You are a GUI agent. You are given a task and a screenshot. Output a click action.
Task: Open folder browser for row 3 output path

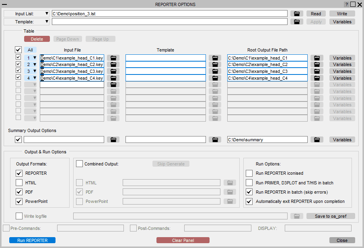pos(317,71)
